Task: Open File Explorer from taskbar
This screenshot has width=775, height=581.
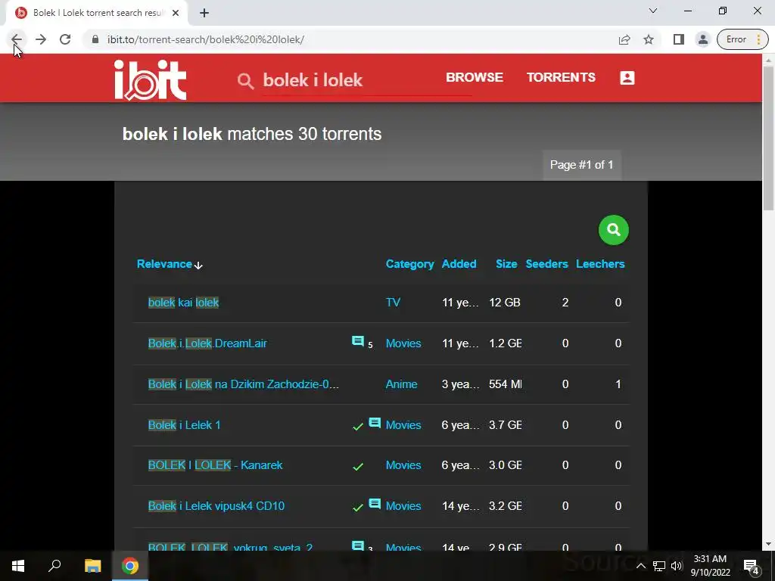Action: click(x=92, y=566)
